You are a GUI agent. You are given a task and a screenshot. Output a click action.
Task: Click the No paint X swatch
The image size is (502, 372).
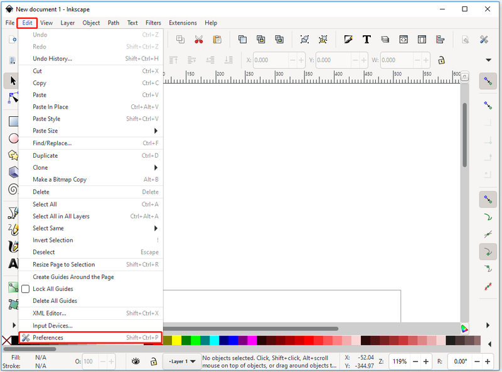pos(6,340)
